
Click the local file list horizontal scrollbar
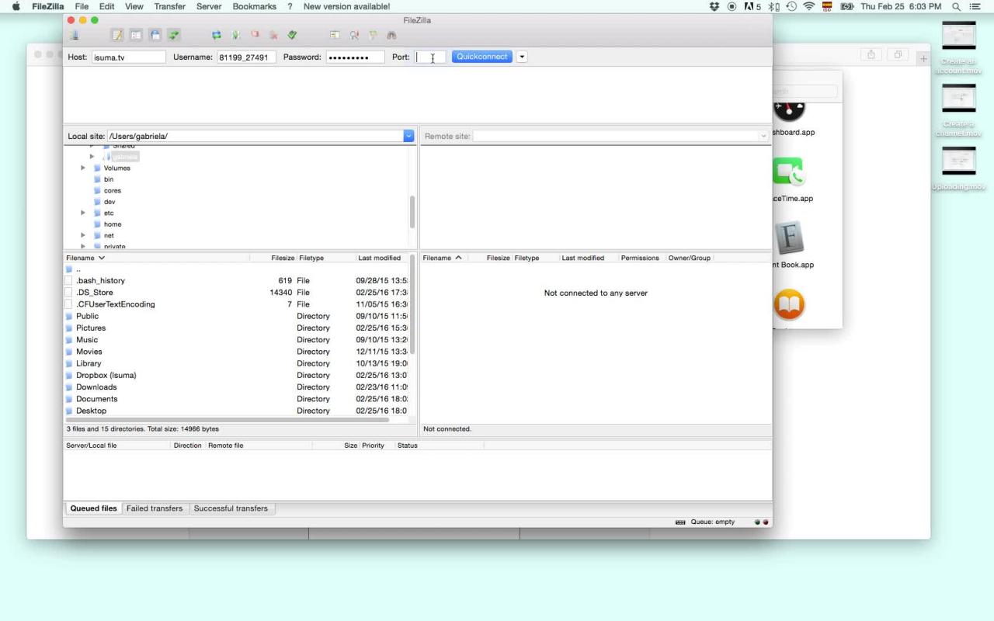tap(228, 420)
